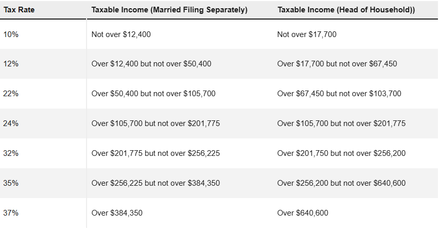Select the 24% tax rate cell
Image resolution: width=439 pixels, height=231 pixels.
10,123
